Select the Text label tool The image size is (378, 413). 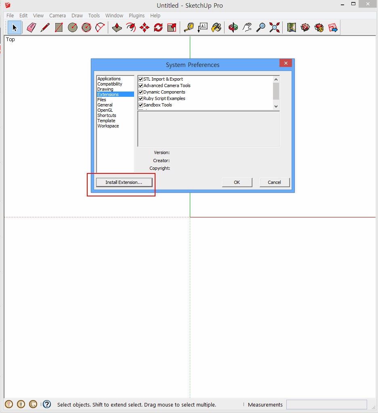pos(203,27)
